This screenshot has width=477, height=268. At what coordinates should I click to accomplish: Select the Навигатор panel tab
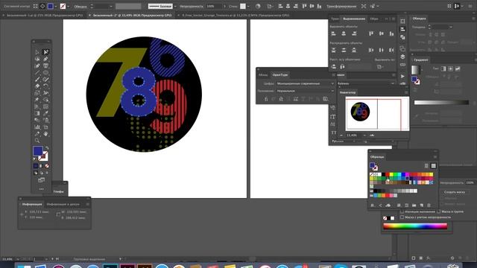point(348,92)
